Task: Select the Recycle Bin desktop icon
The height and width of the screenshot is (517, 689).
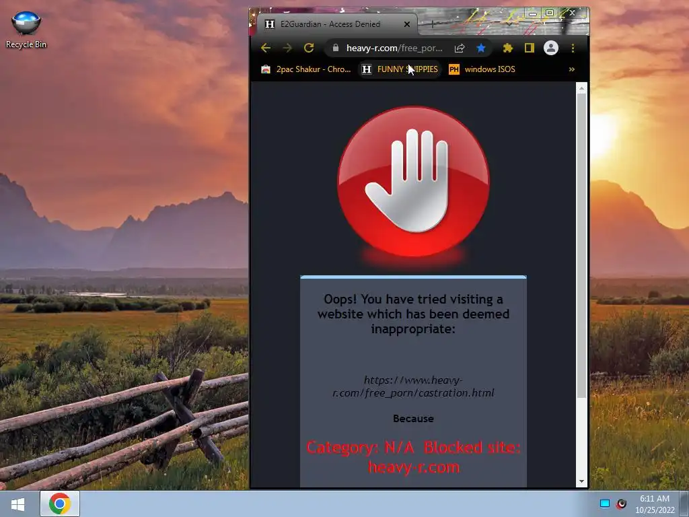Action: click(26, 30)
